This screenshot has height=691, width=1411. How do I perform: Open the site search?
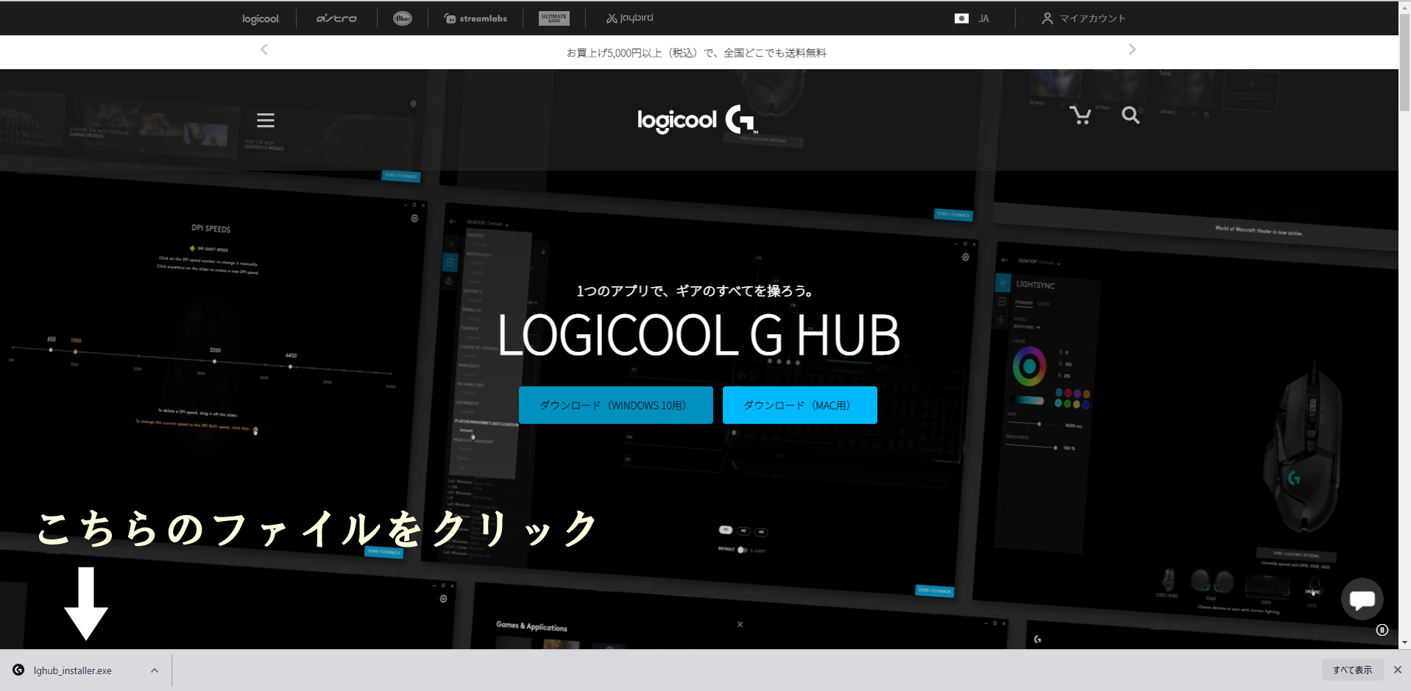click(1131, 116)
